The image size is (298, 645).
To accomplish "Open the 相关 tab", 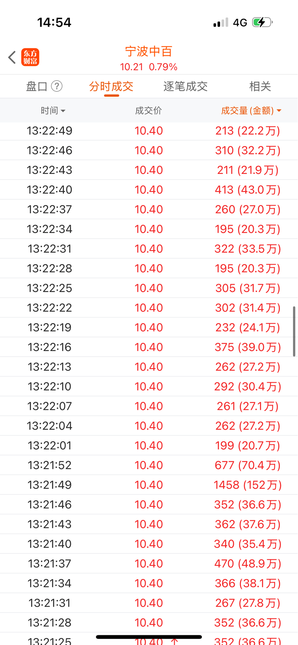I will tap(260, 86).
